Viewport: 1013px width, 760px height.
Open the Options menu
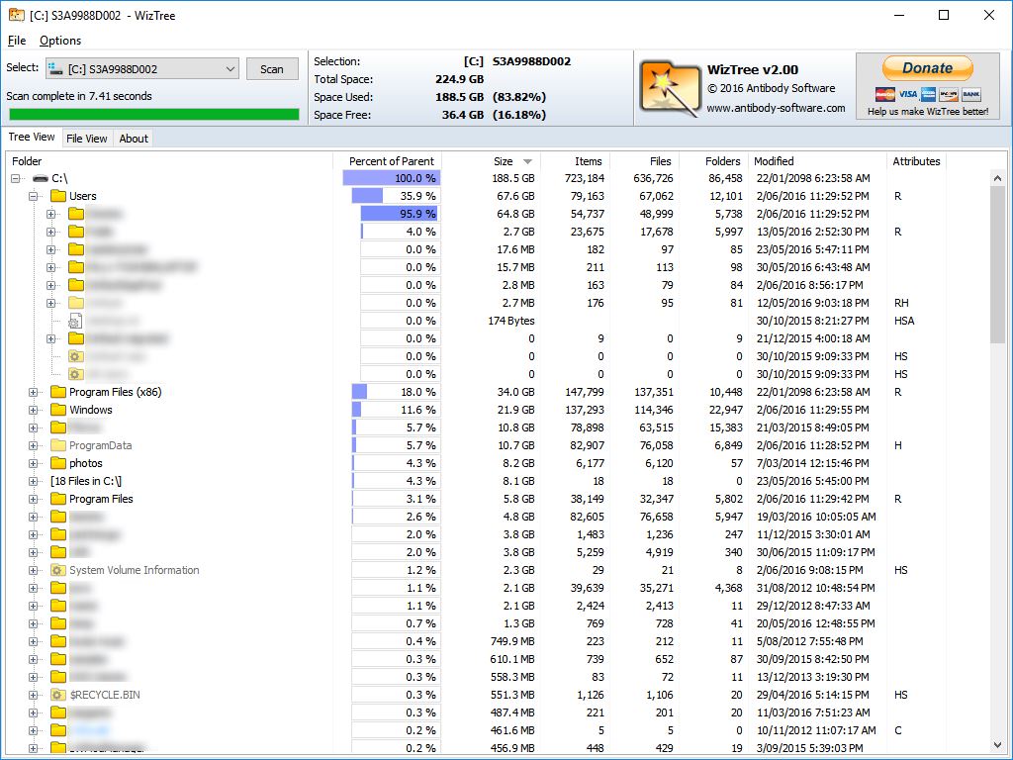tap(60, 41)
